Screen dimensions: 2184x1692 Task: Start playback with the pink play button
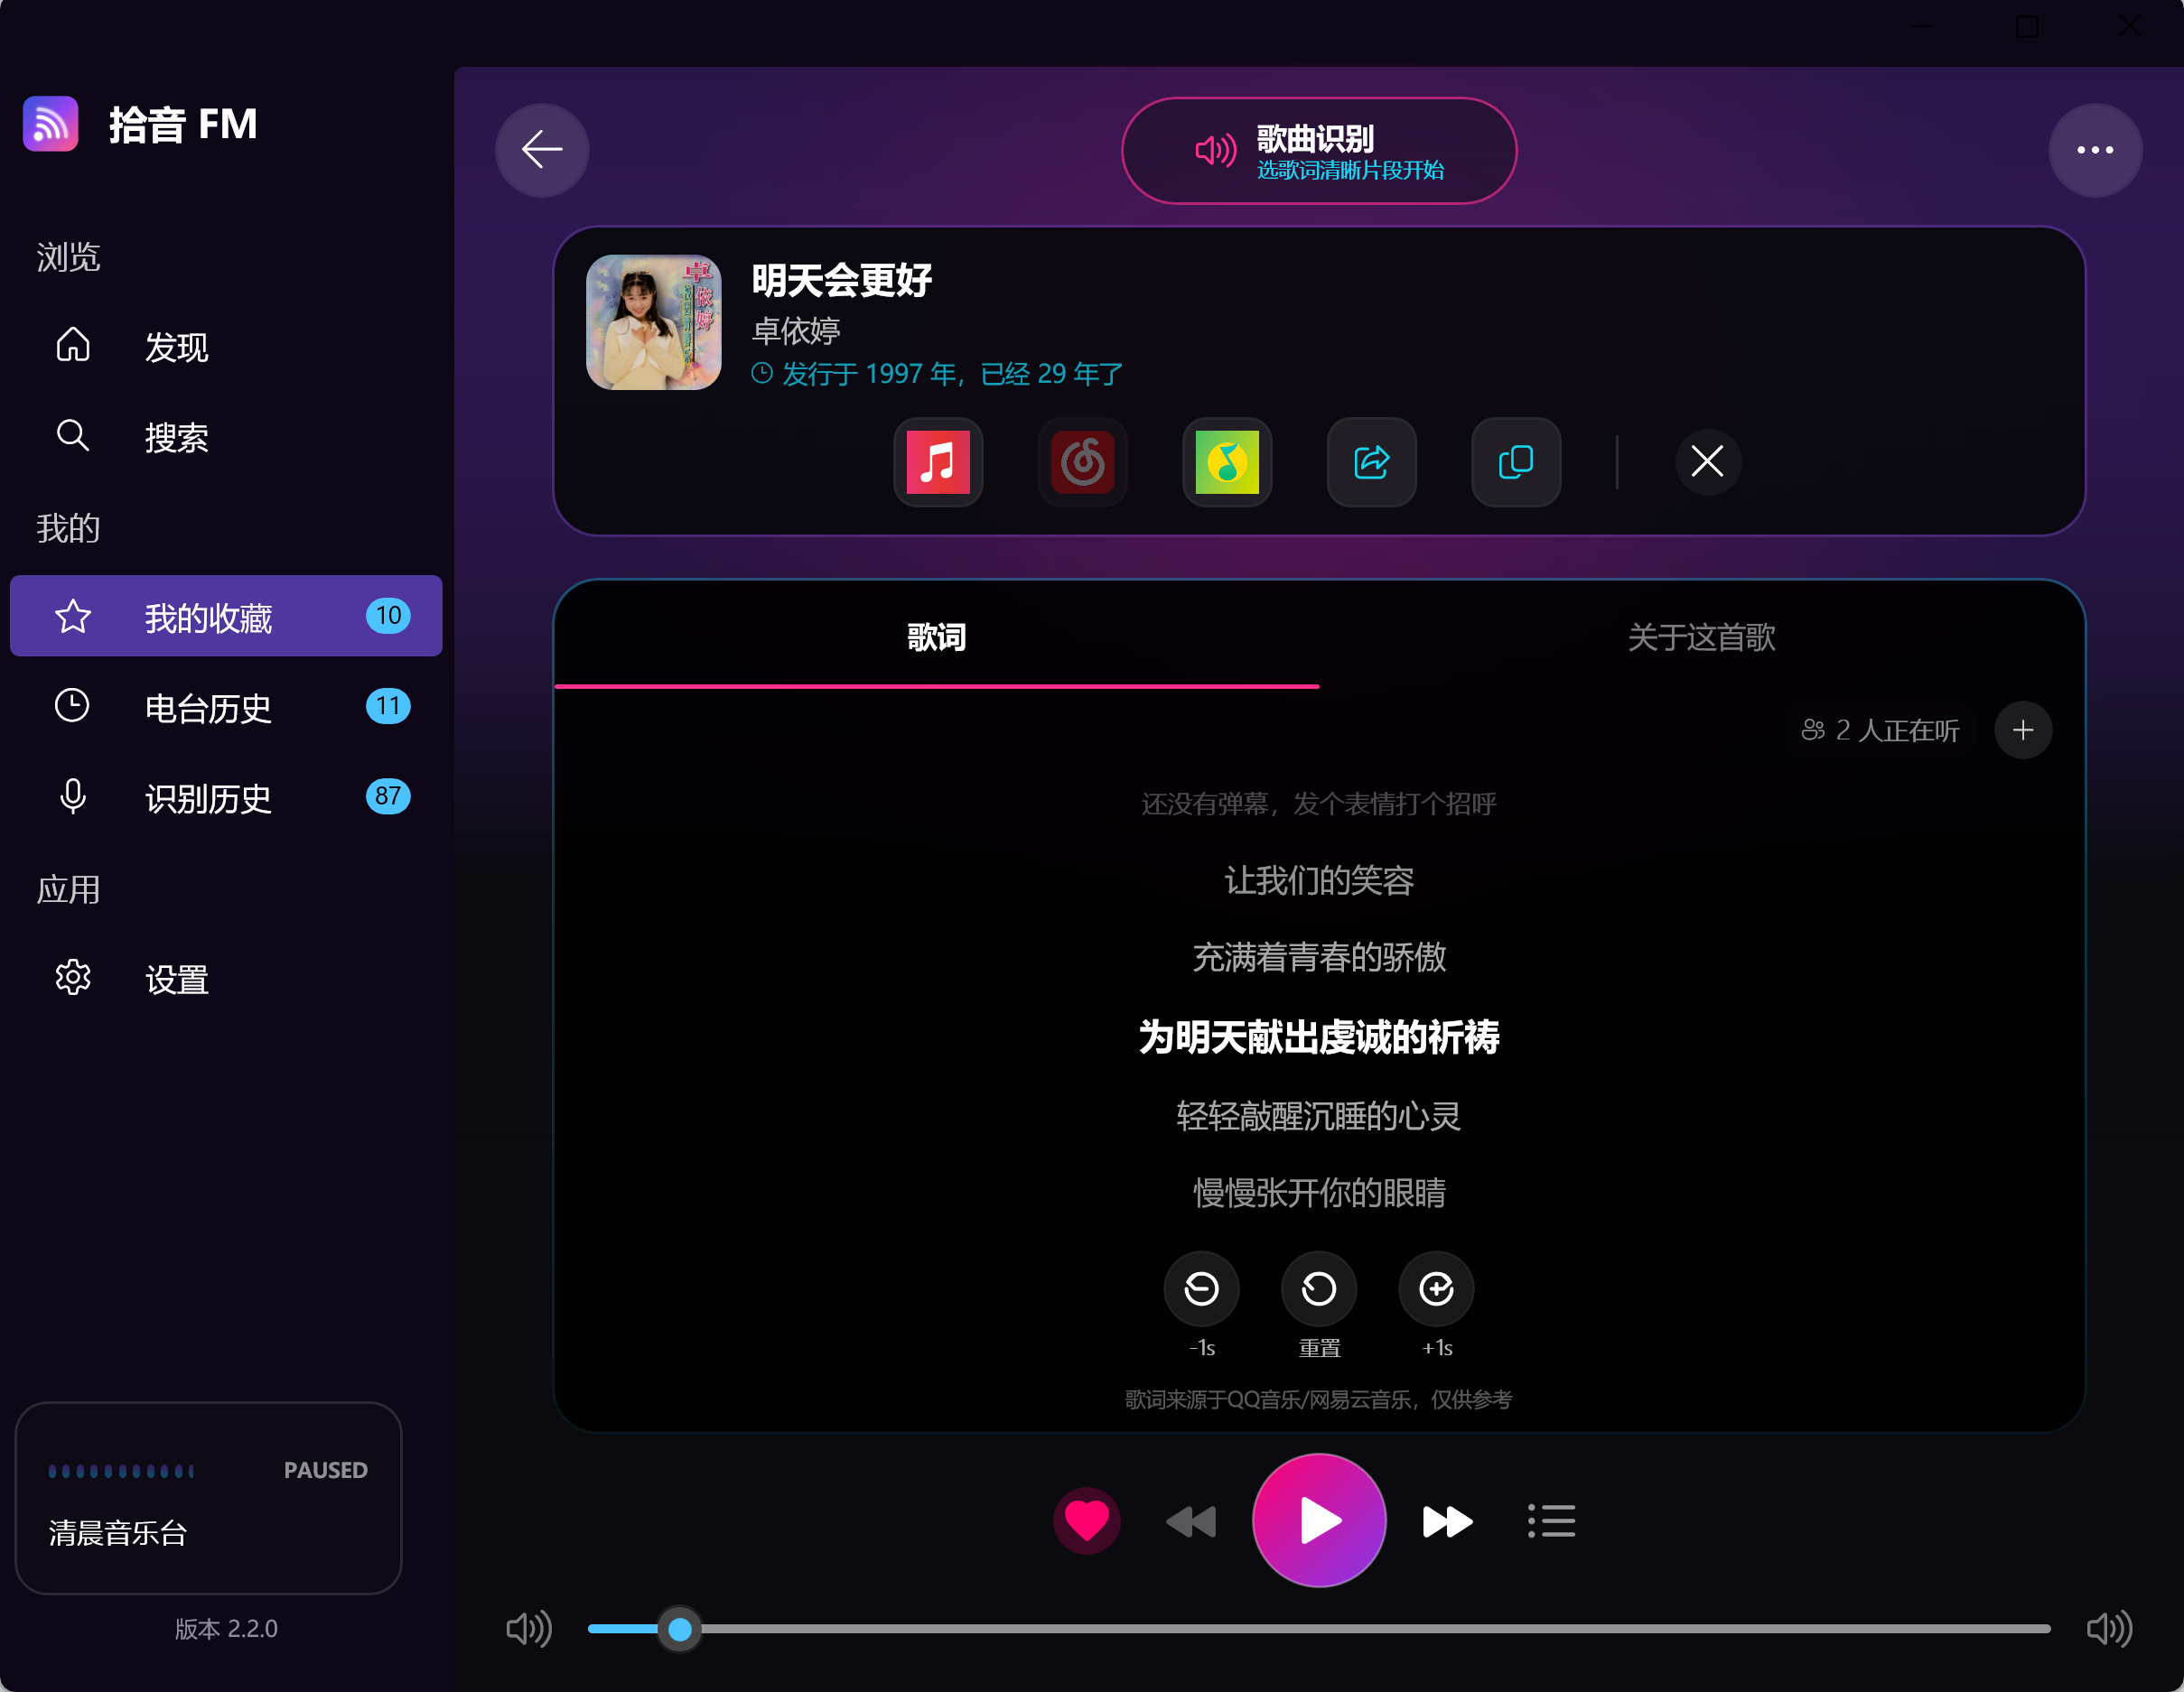[1319, 1521]
